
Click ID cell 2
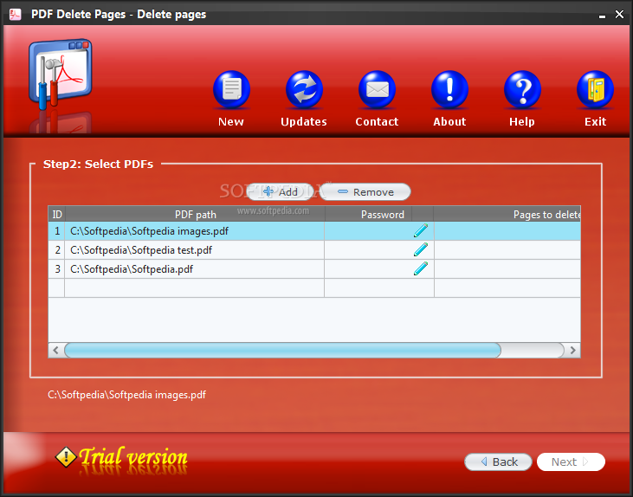(x=57, y=250)
